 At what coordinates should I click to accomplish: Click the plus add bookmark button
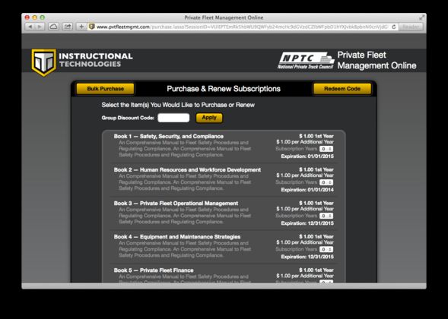[81, 27]
